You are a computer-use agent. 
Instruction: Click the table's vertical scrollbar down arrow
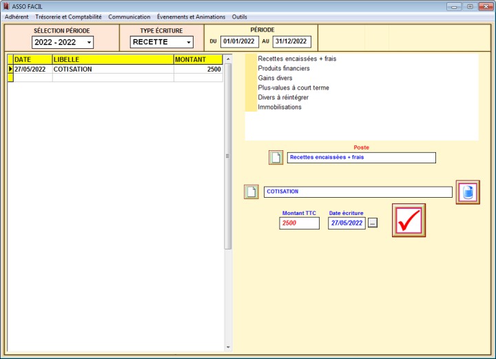[x=228, y=347]
